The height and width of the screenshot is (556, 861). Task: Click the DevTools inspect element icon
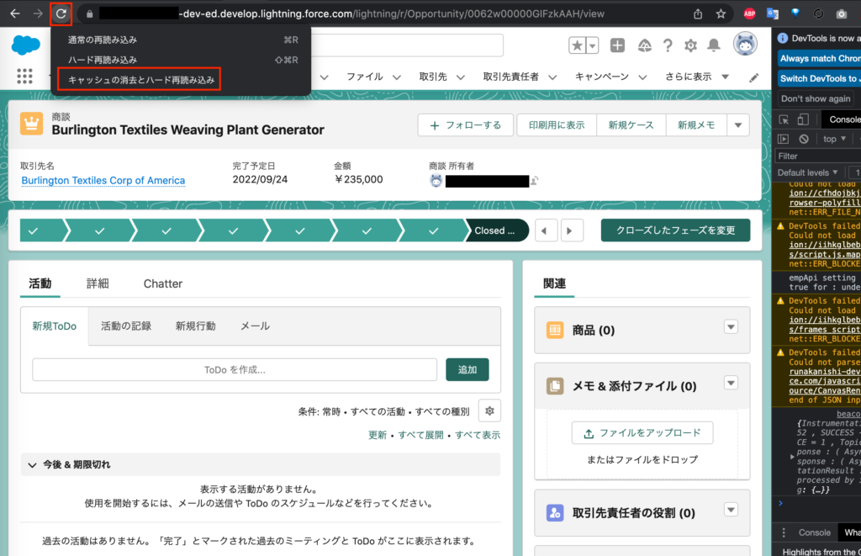(783, 119)
